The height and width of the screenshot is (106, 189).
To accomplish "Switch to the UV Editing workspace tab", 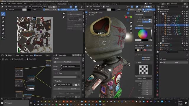I will click(x=53, y=4).
